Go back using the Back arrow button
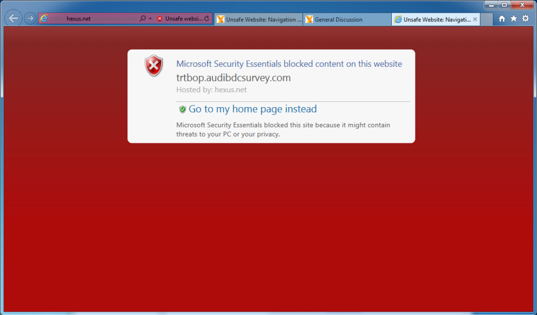 [13, 18]
